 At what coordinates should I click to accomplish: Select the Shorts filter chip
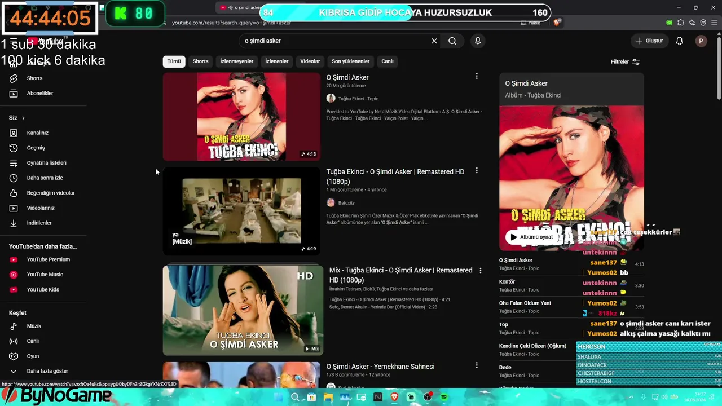[x=200, y=61]
